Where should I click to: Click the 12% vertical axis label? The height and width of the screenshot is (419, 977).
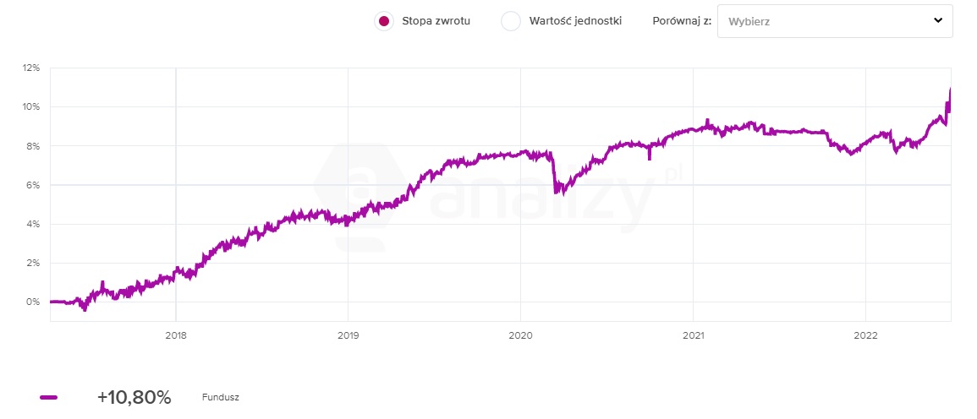(31, 68)
